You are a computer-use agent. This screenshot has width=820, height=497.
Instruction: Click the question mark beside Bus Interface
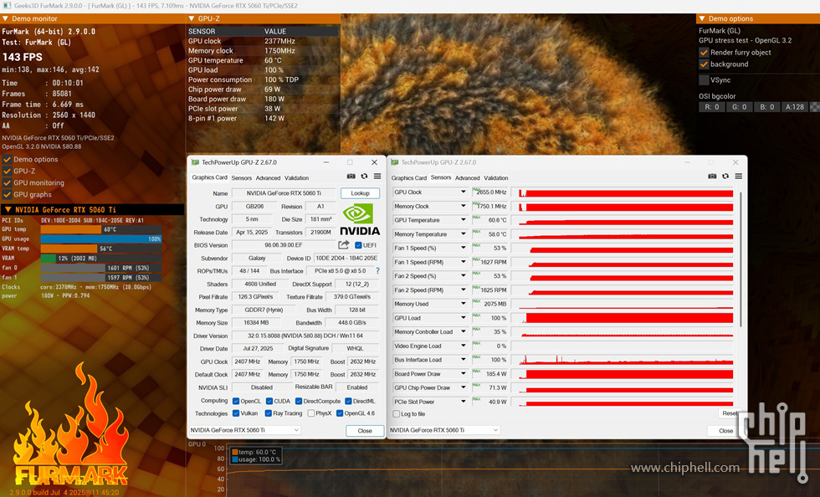[377, 271]
